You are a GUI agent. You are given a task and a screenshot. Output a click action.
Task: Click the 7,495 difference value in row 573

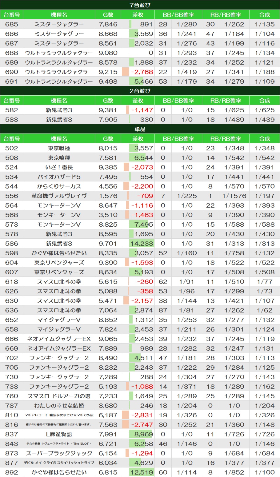click(144, 225)
